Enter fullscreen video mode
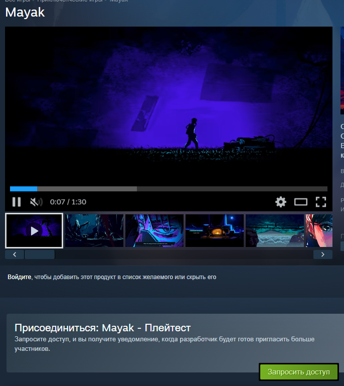The height and width of the screenshot is (386, 344). coord(321,202)
